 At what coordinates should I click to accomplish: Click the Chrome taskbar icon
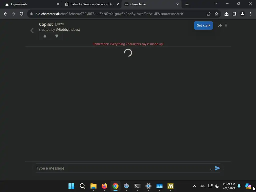coord(115,186)
